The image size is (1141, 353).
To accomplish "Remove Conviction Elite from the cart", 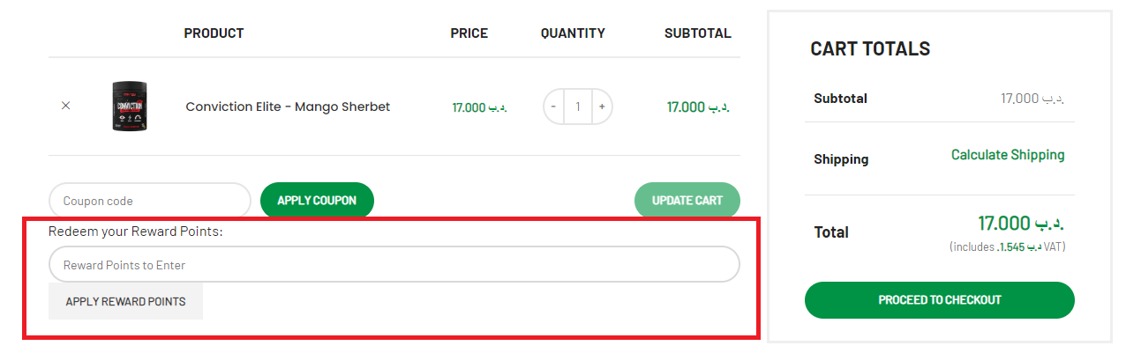I will pyautogui.click(x=65, y=106).
